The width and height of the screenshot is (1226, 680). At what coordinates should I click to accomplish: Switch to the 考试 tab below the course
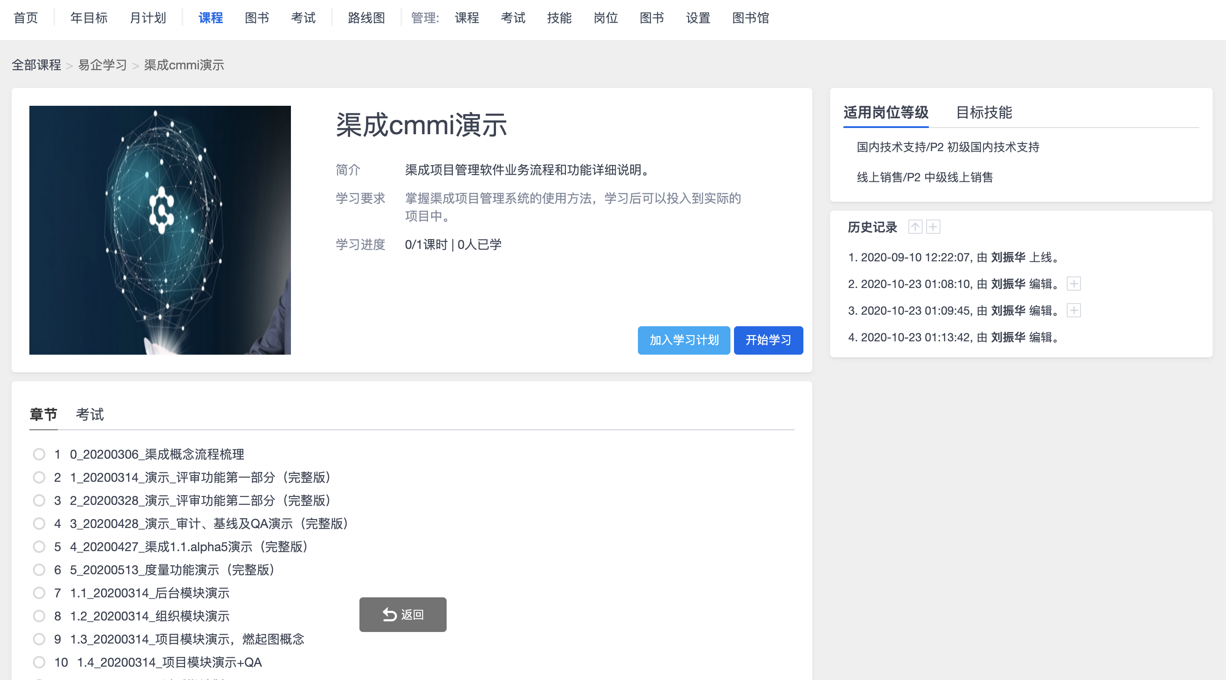pos(90,414)
